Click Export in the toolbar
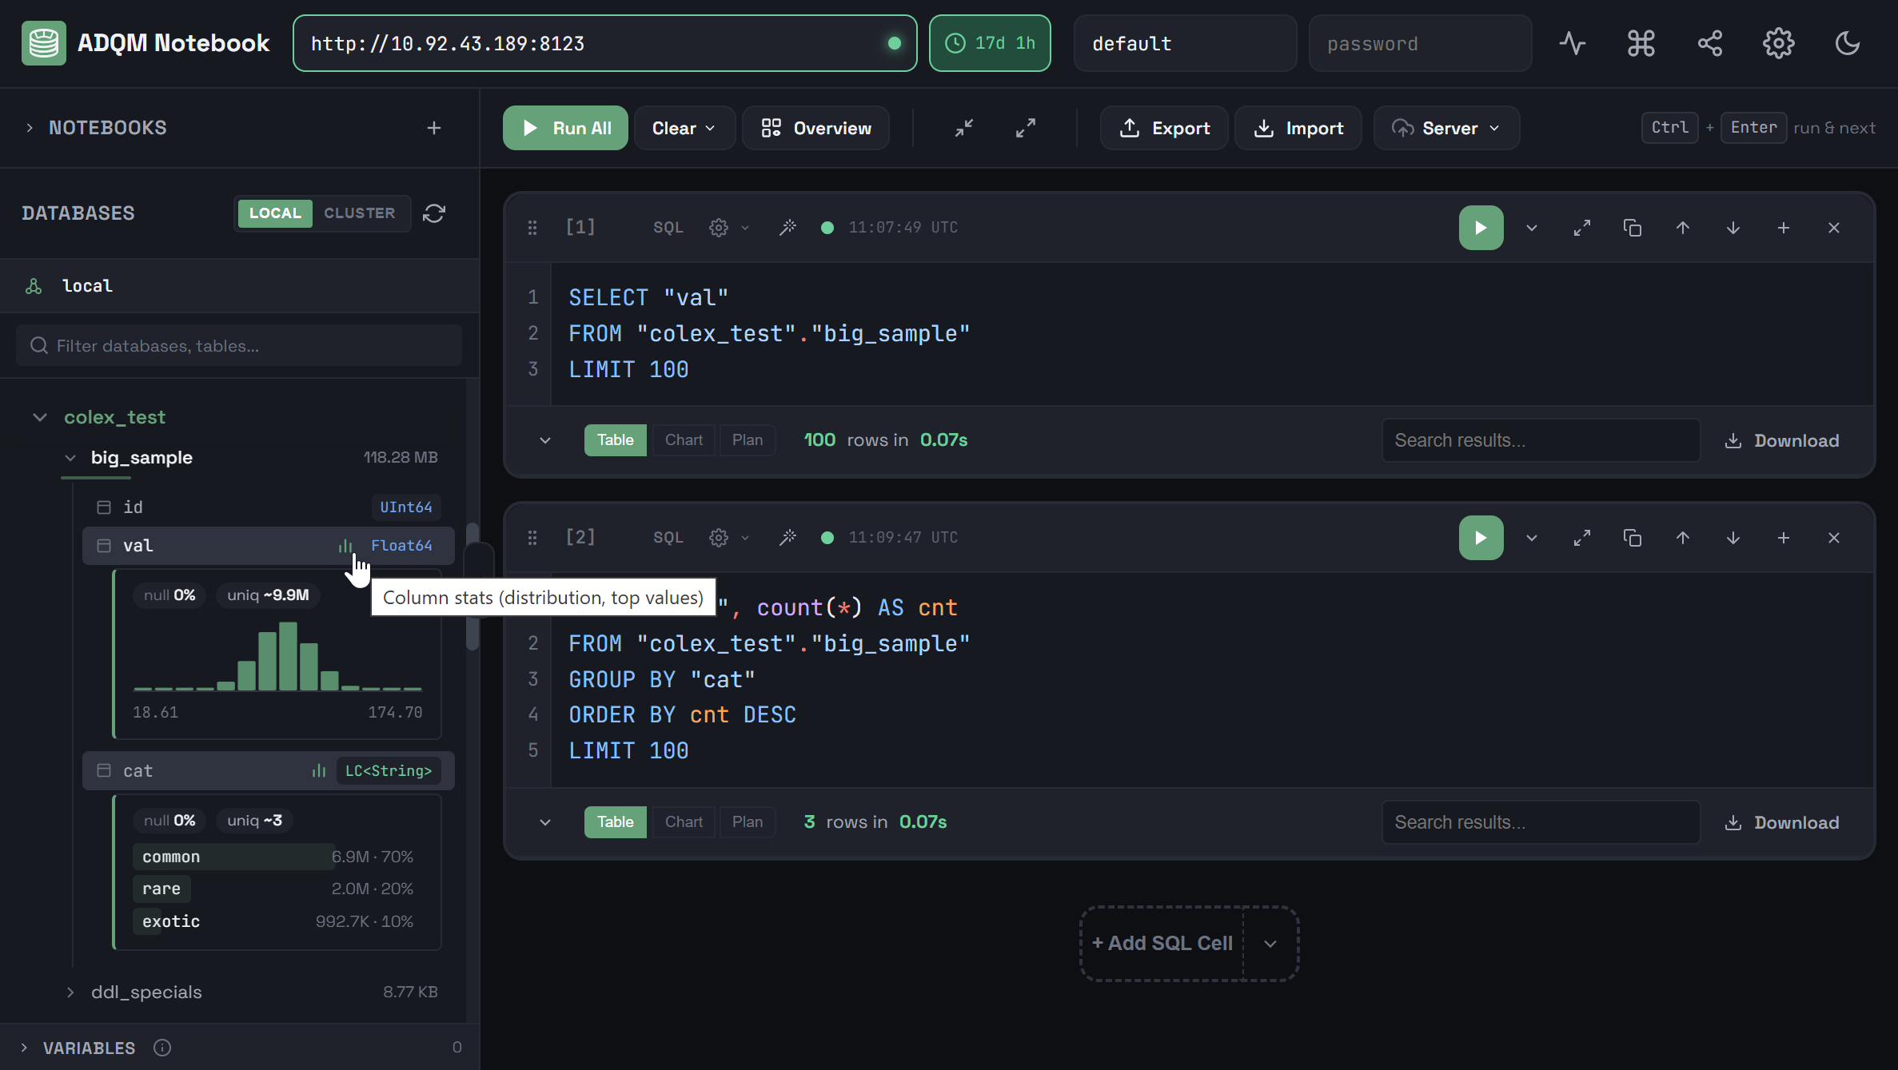 pyautogui.click(x=1164, y=128)
